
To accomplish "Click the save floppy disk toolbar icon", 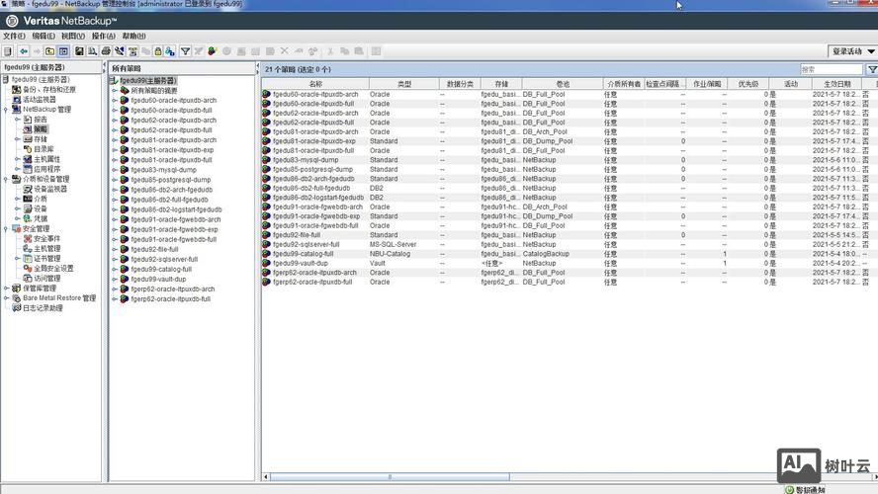I will point(79,51).
